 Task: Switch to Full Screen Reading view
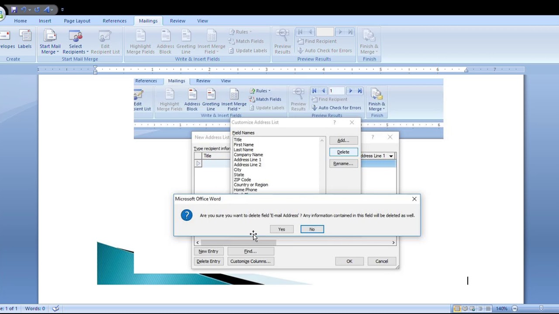tap(465, 308)
